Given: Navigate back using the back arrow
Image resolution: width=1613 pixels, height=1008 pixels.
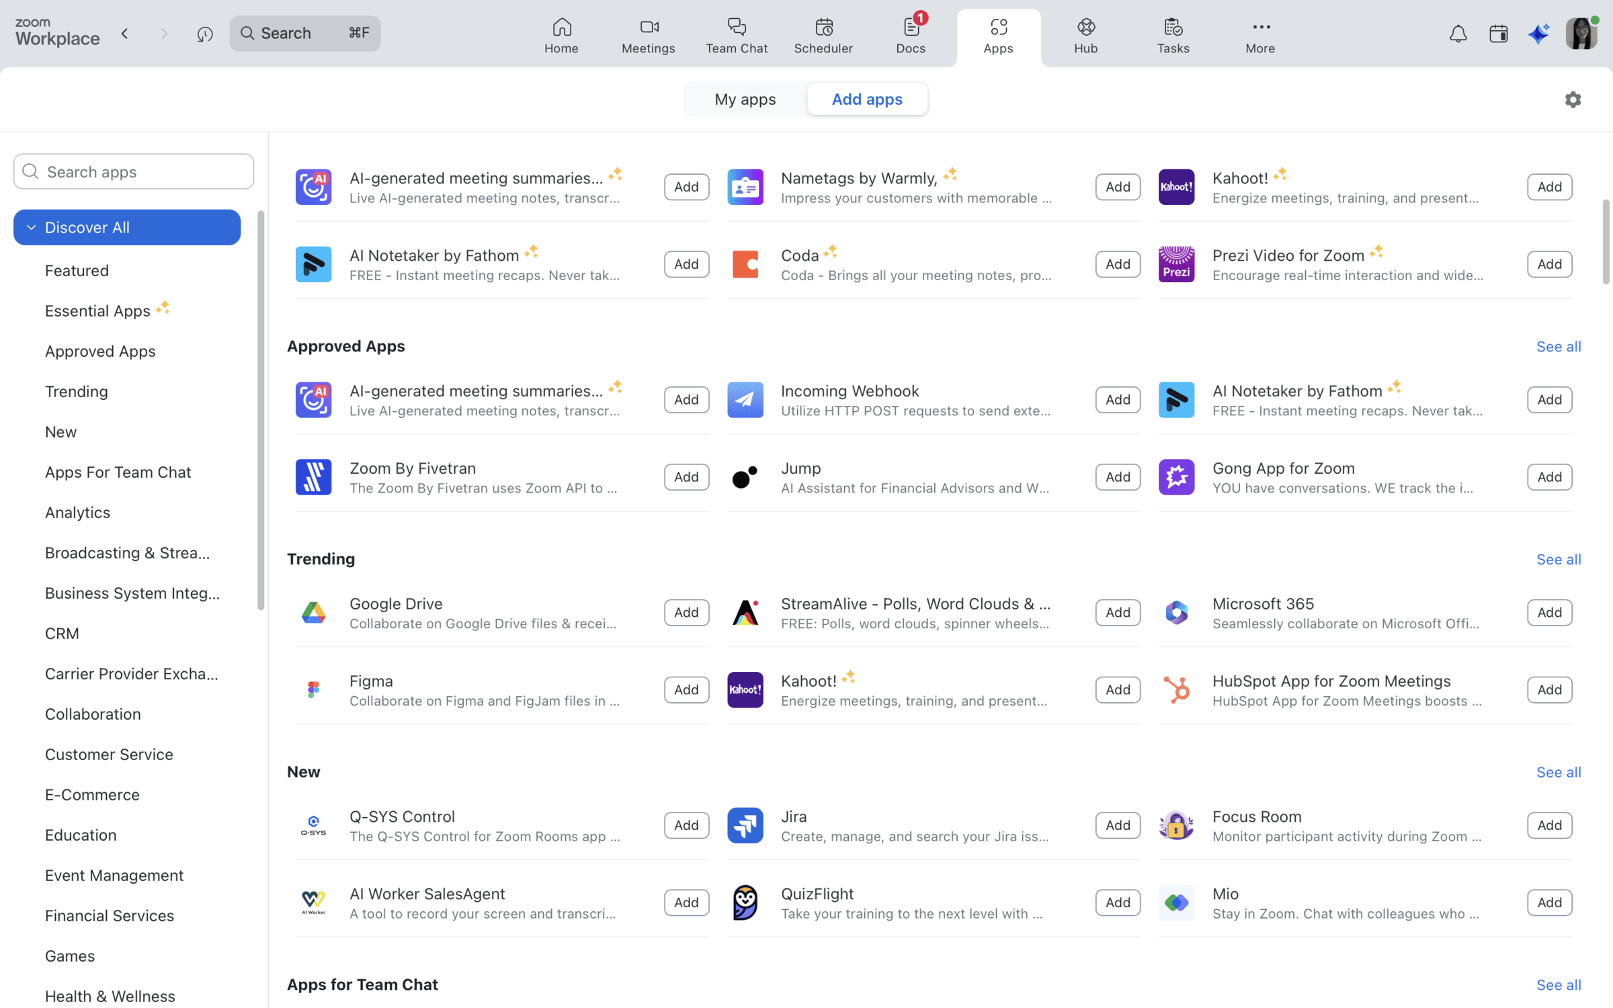Looking at the screenshot, I should pos(125,33).
